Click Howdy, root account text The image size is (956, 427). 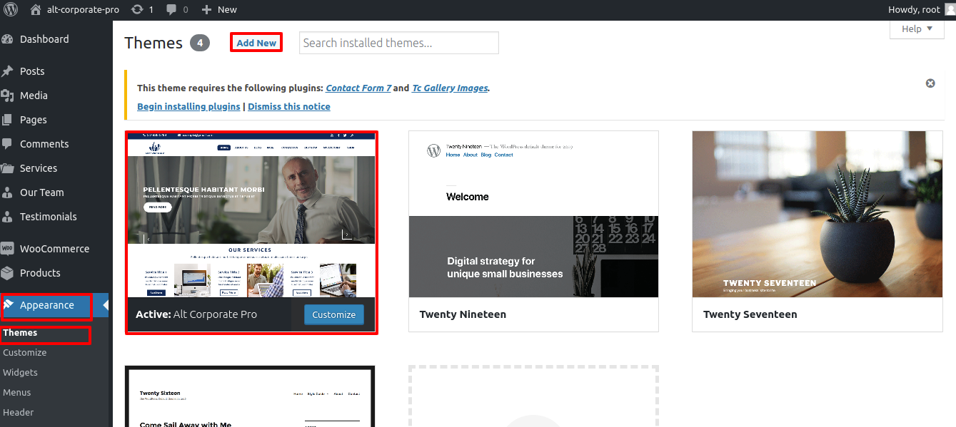tap(914, 10)
